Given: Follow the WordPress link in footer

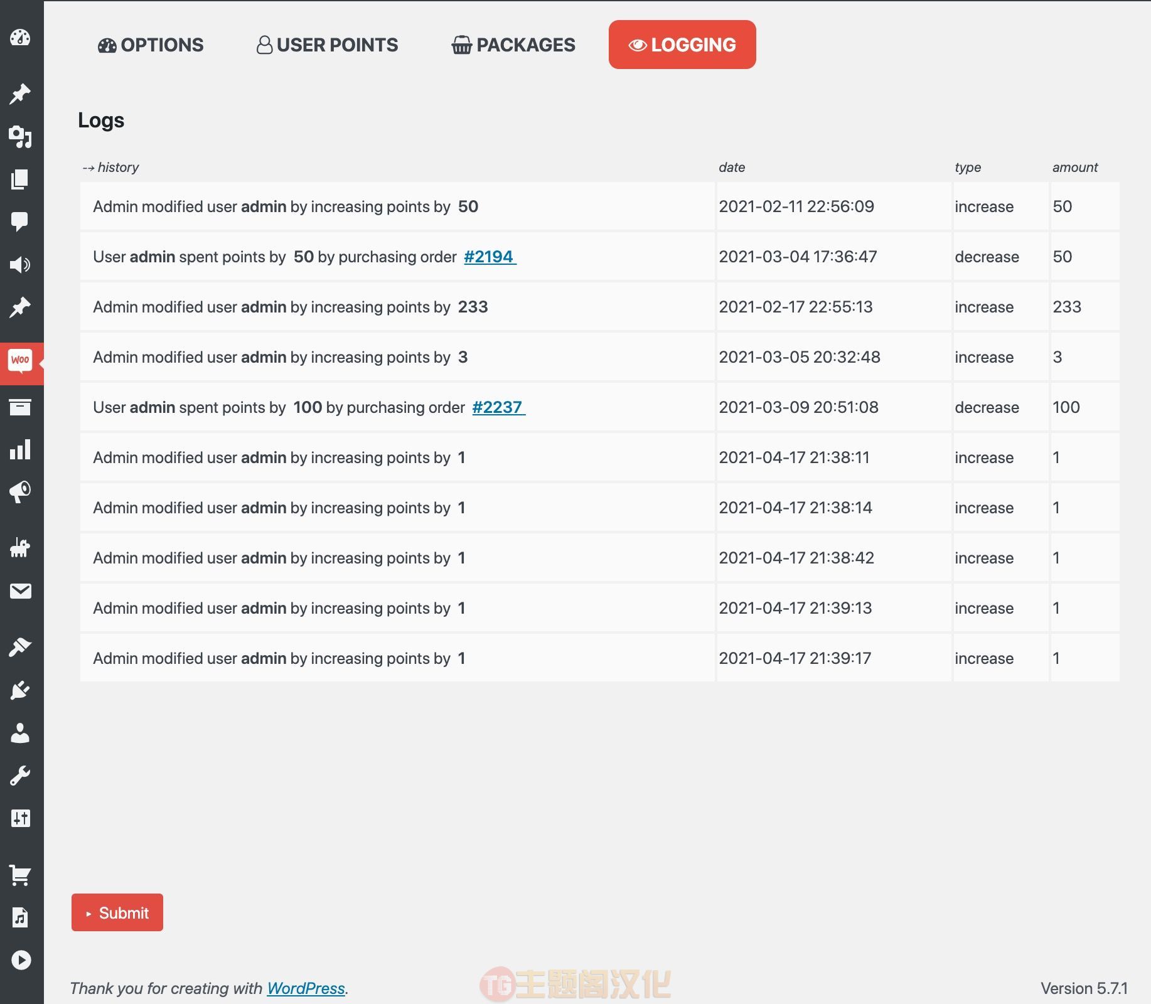Looking at the screenshot, I should pos(306,988).
